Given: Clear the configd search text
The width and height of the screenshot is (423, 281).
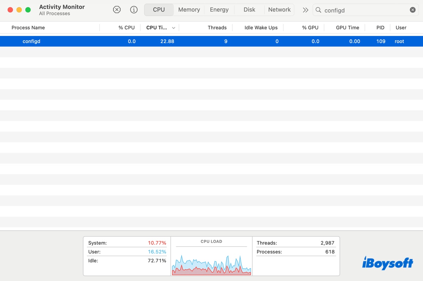Looking at the screenshot, I should point(413,10).
